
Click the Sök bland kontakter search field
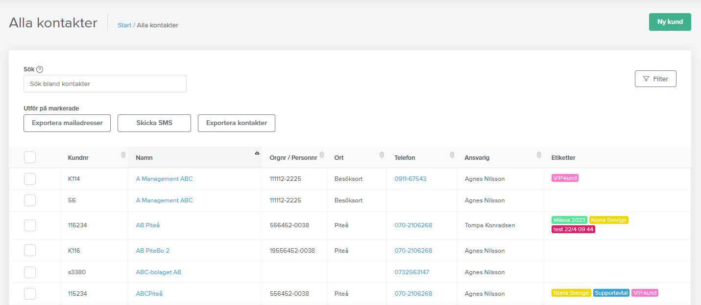tap(105, 84)
